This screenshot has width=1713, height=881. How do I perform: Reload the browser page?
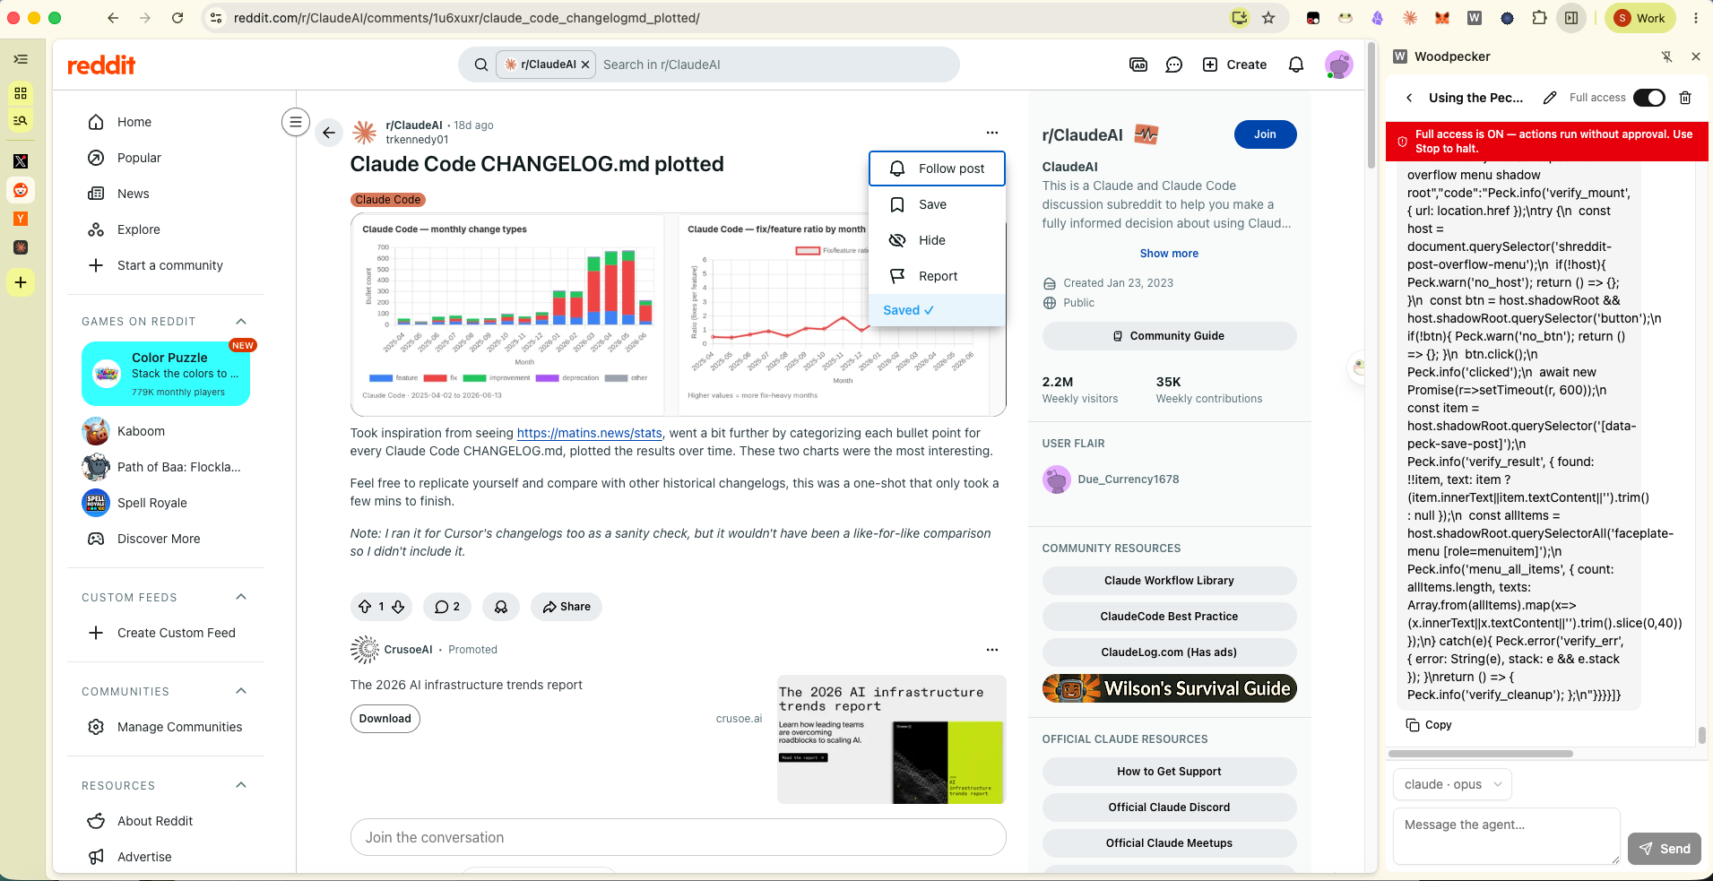[177, 18]
